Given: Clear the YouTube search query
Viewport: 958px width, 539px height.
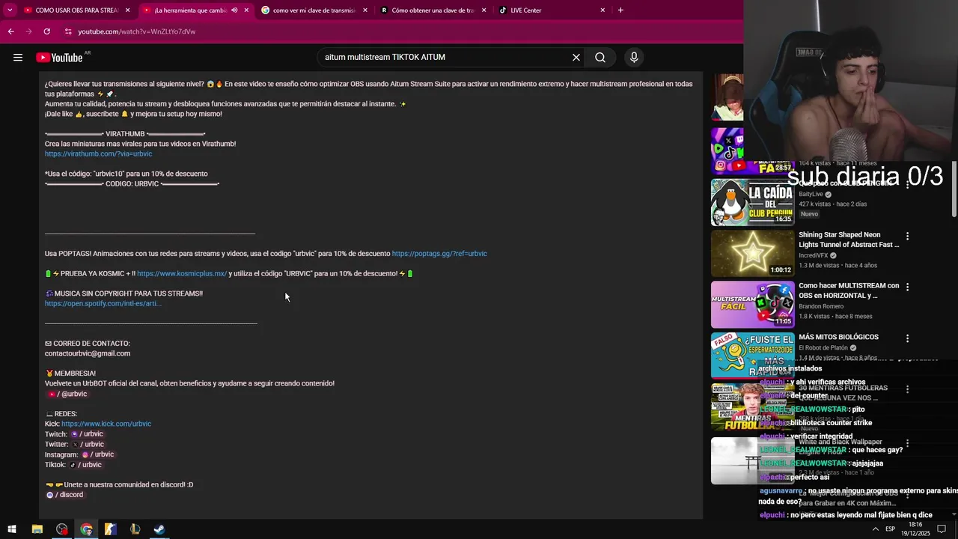Looking at the screenshot, I should [x=576, y=58].
